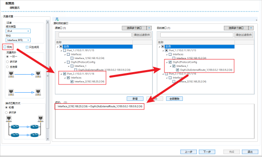Select the 轮循 endpoint matching radio button
This screenshot has height=157, width=262.
[7, 107]
